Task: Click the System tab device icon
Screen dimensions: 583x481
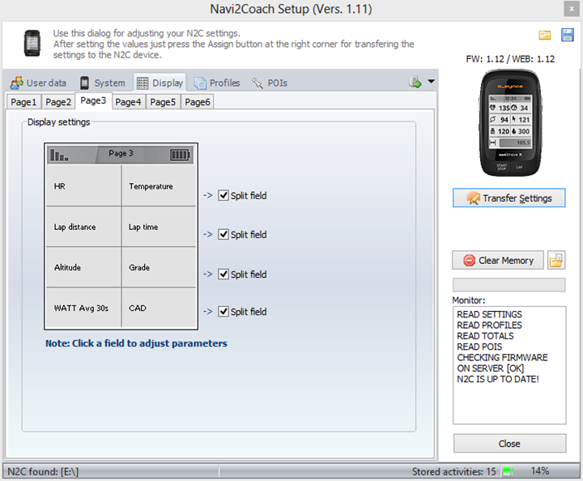Action: click(84, 83)
